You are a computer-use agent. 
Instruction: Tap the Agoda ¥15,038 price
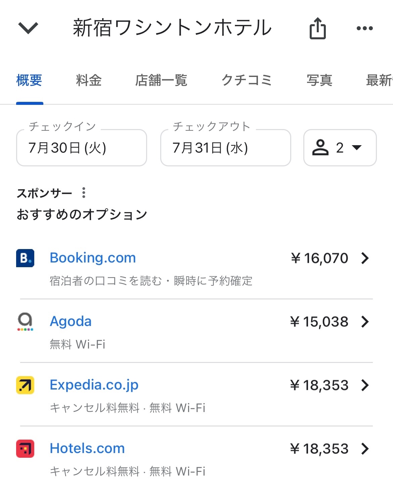click(x=319, y=322)
